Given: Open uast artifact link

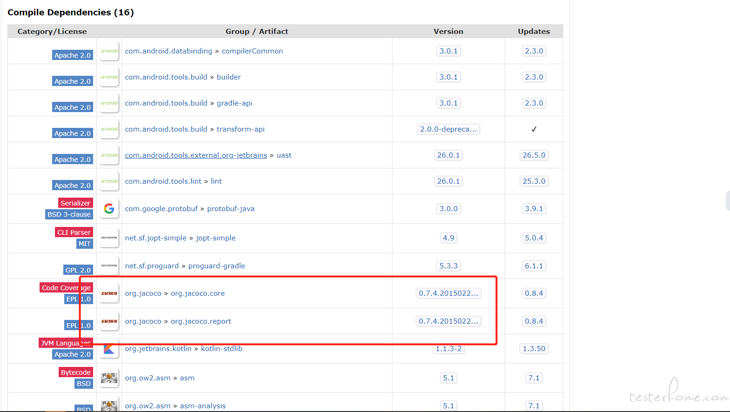Looking at the screenshot, I should pyautogui.click(x=284, y=155).
